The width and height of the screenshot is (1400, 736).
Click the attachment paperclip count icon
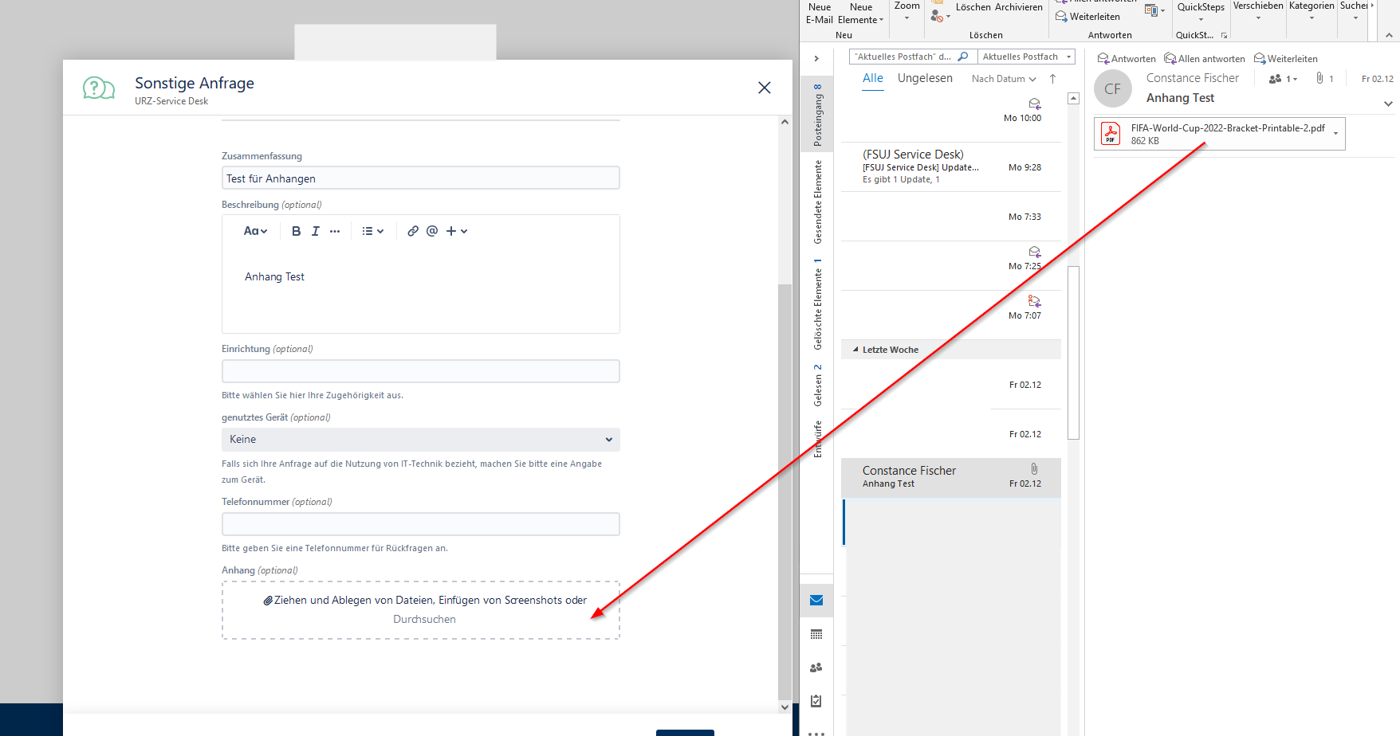coord(1324,79)
